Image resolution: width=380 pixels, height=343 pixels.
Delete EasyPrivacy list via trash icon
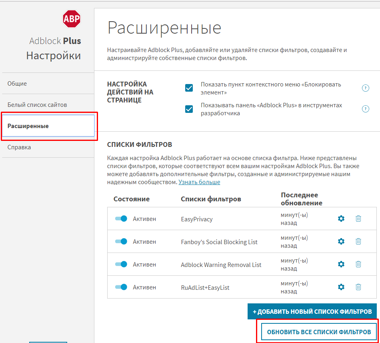coord(358,219)
